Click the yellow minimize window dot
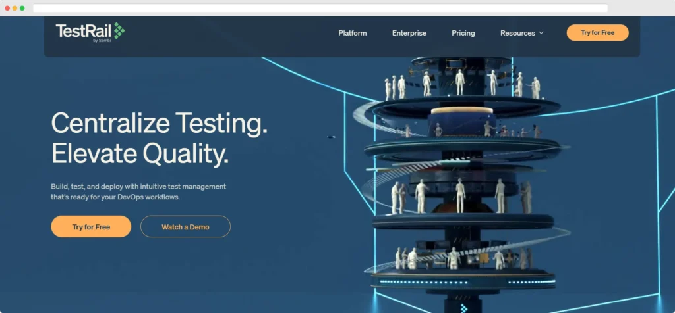 15,8
